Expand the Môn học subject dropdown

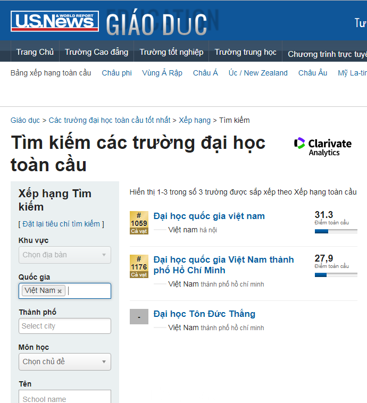64,362
